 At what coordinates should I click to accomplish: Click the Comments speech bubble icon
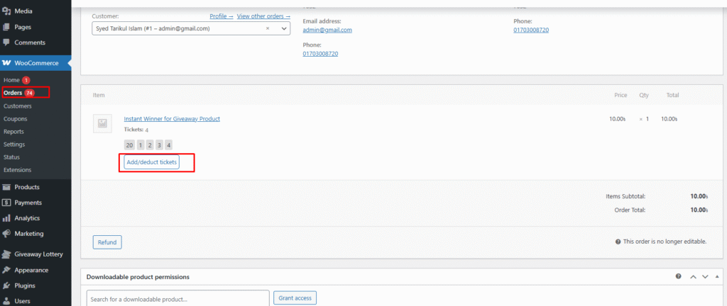[7, 42]
